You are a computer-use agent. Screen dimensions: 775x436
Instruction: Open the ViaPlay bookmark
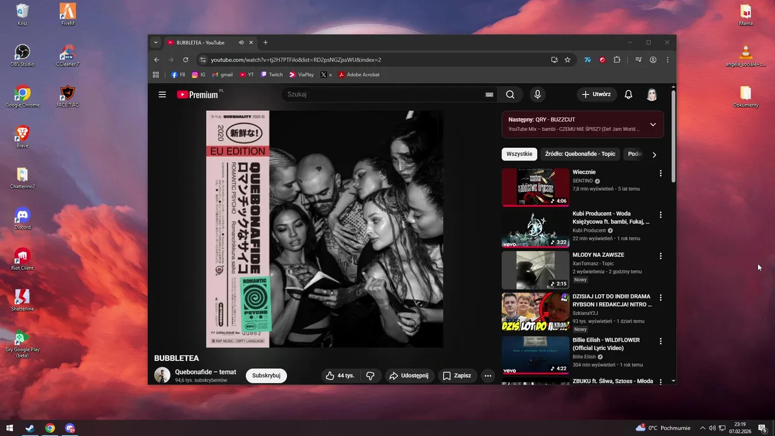pyautogui.click(x=301, y=74)
